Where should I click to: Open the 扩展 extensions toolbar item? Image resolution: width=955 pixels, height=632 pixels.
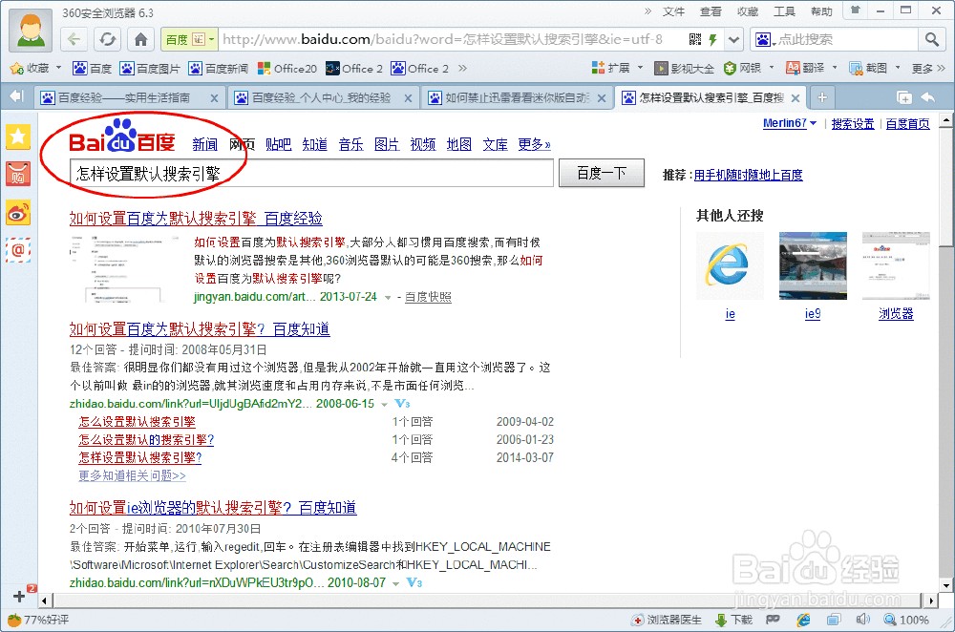[x=611, y=68]
